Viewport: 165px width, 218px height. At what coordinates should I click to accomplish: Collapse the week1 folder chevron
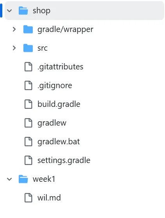[x=9, y=179]
